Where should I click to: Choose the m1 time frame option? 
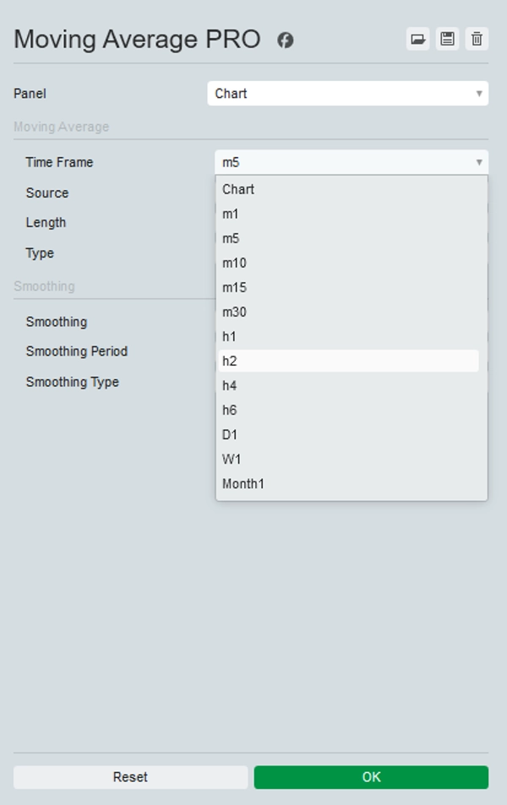231,214
